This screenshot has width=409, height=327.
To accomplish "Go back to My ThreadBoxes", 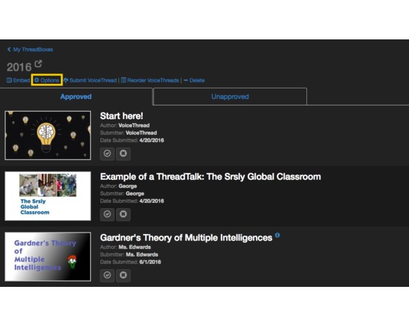I will tap(30, 50).
